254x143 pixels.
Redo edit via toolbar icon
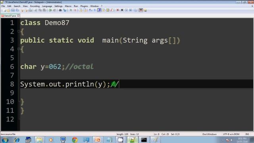(x=54, y=10)
